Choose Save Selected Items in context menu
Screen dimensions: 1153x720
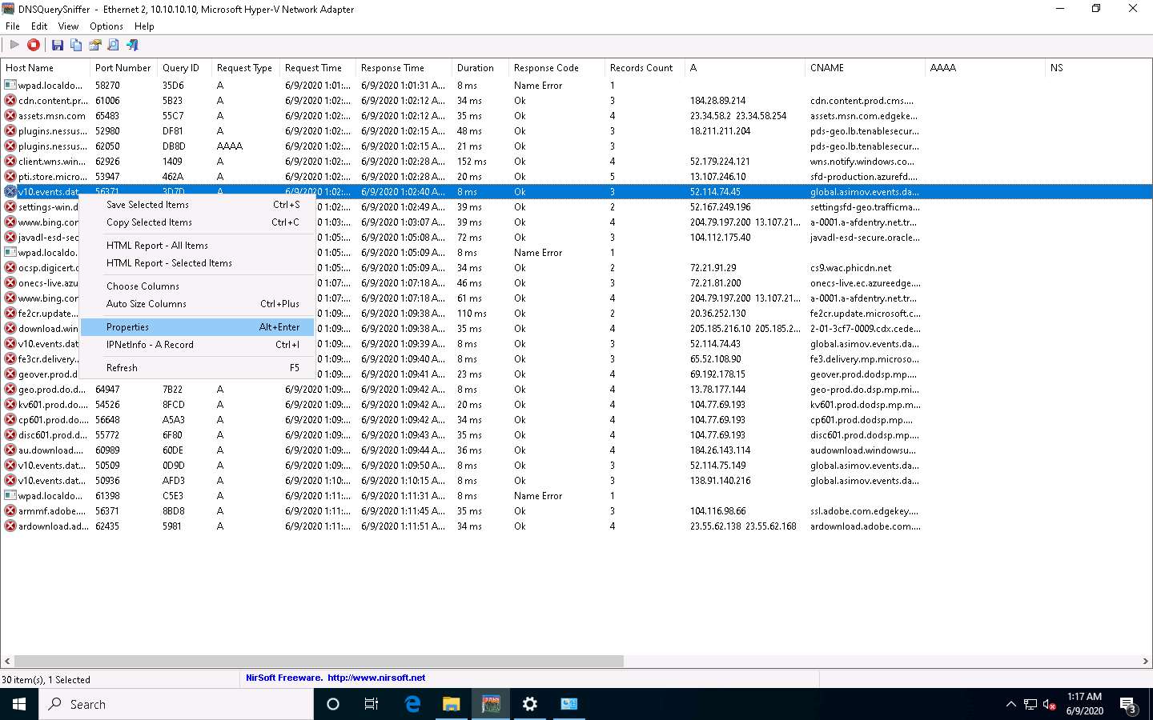point(198,205)
